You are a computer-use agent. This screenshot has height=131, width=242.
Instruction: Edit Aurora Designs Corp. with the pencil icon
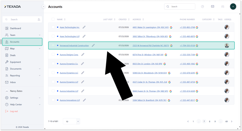pyautogui.click(x=83, y=55)
